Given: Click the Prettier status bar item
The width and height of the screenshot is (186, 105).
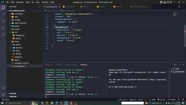Looking at the screenshot, I should pos(172,100).
